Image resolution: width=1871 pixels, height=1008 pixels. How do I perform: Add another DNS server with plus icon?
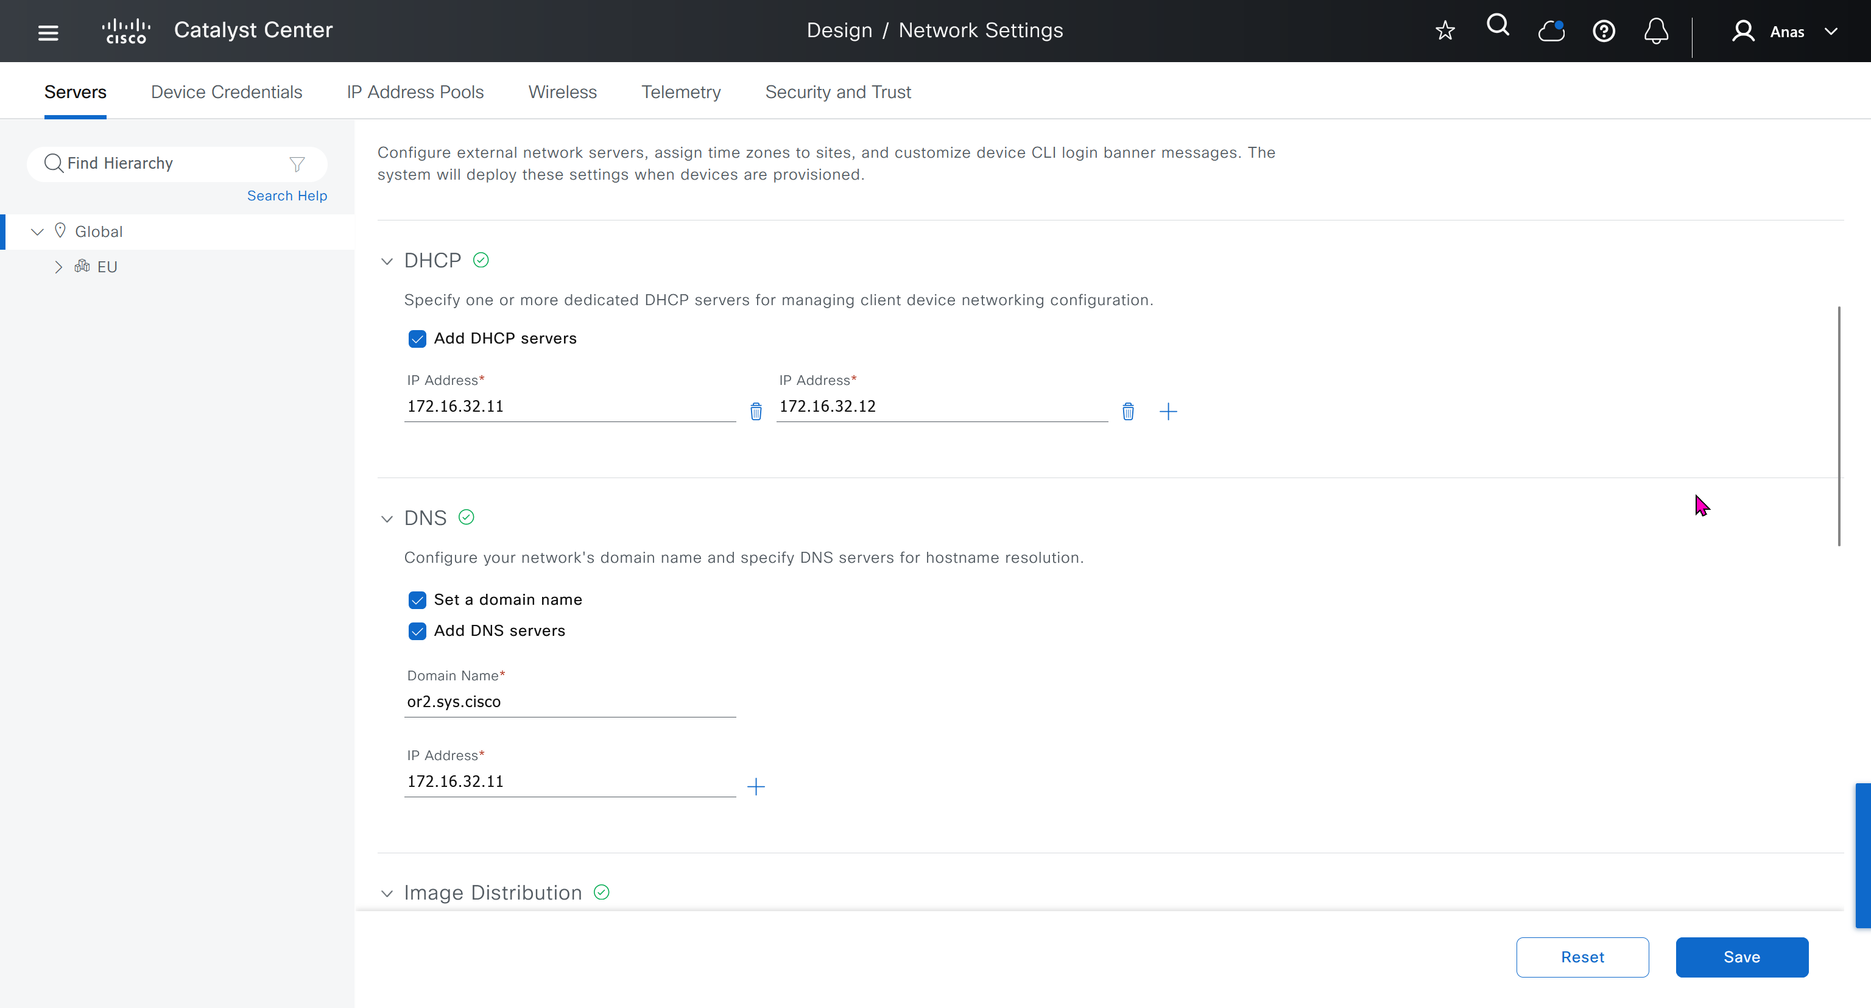(x=755, y=786)
